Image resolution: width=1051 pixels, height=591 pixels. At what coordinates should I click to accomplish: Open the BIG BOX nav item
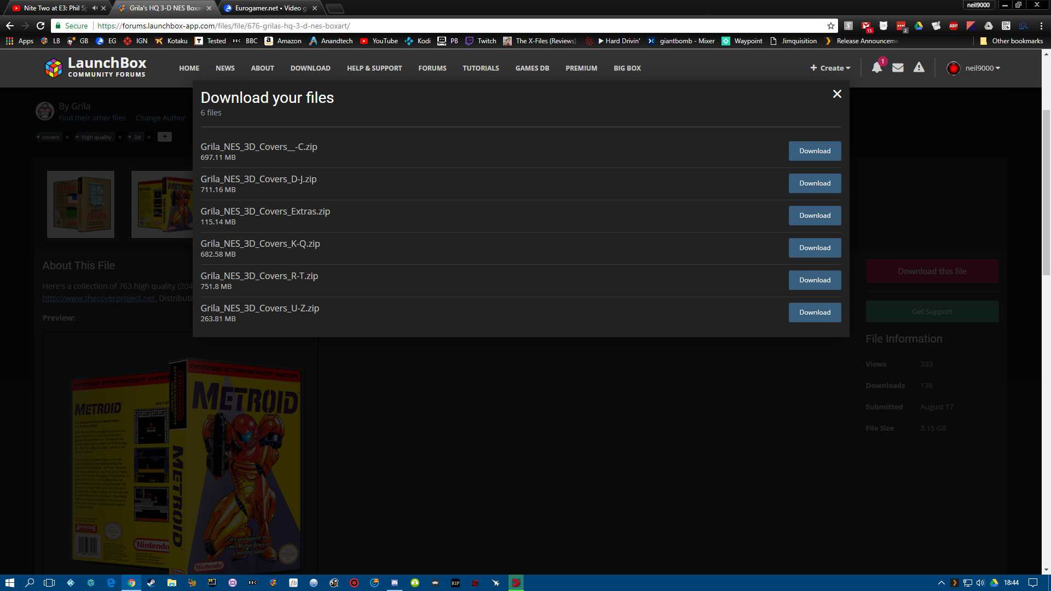[627, 68]
